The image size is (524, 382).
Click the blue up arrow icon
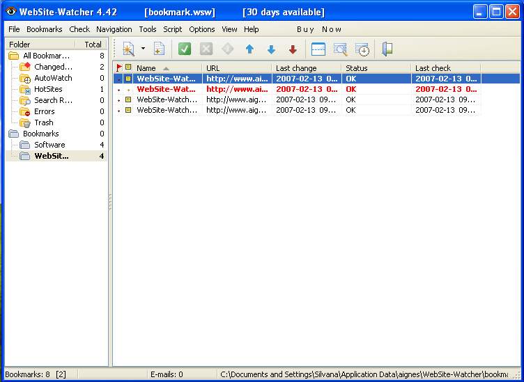coord(249,49)
